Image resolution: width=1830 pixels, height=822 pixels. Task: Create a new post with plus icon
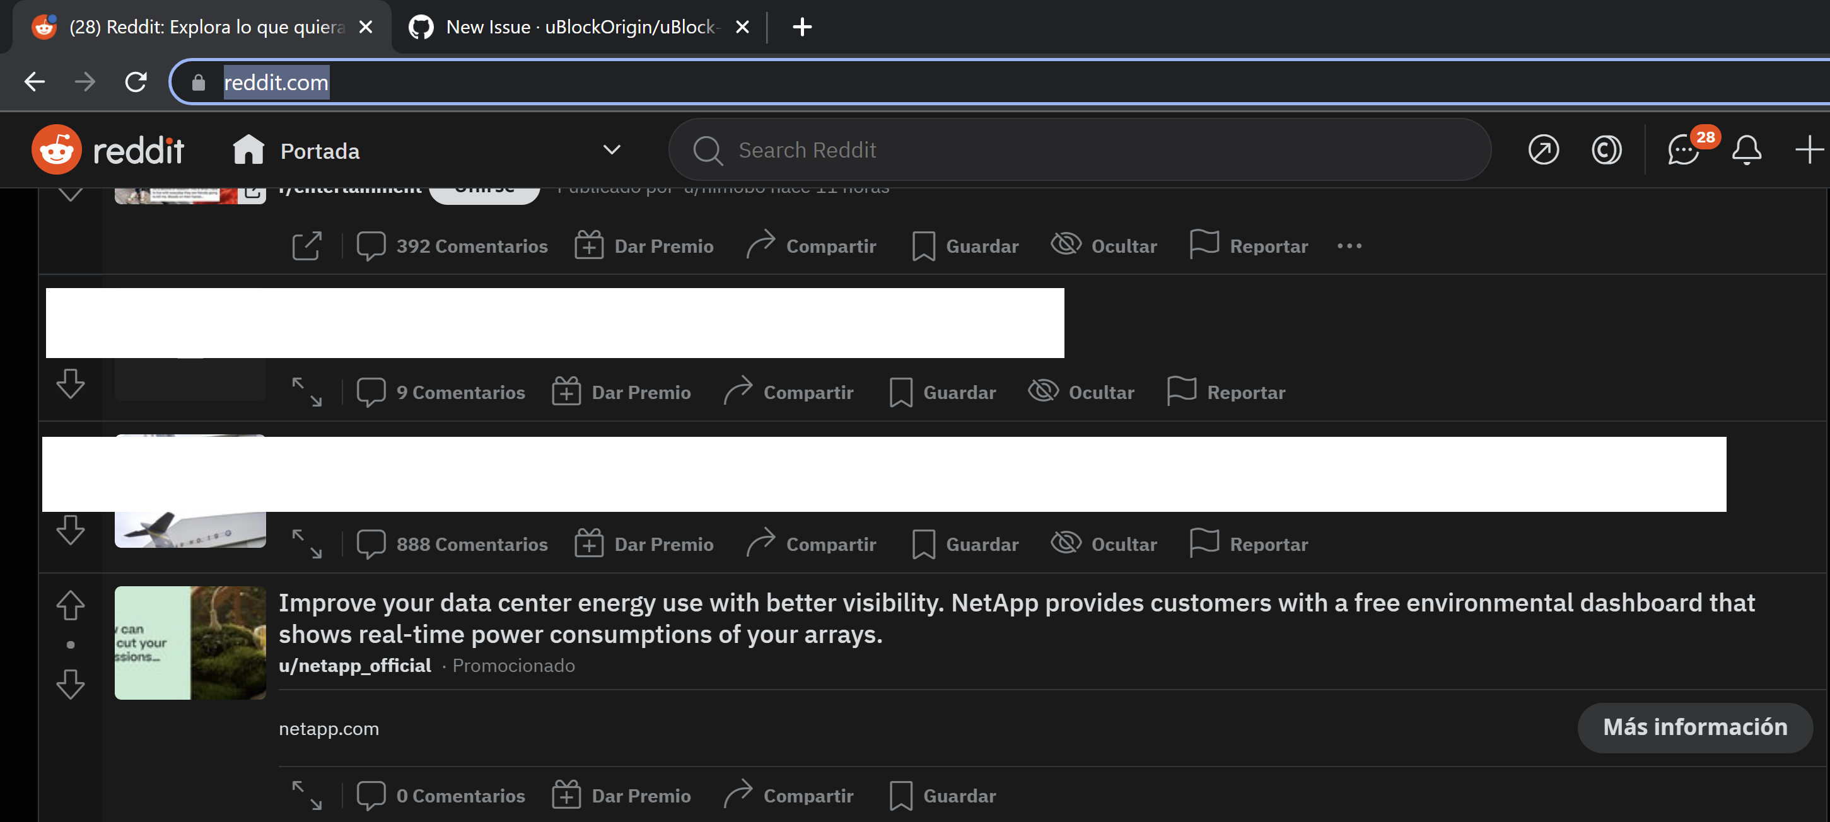pos(1809,150)
